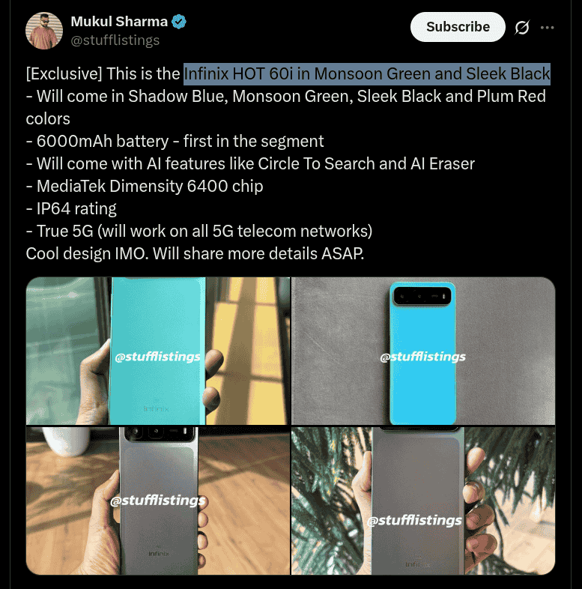This screenshot has width=582, height=589.
Task: Click the Cool design IMO closing sentence
Action: [195, 254]
